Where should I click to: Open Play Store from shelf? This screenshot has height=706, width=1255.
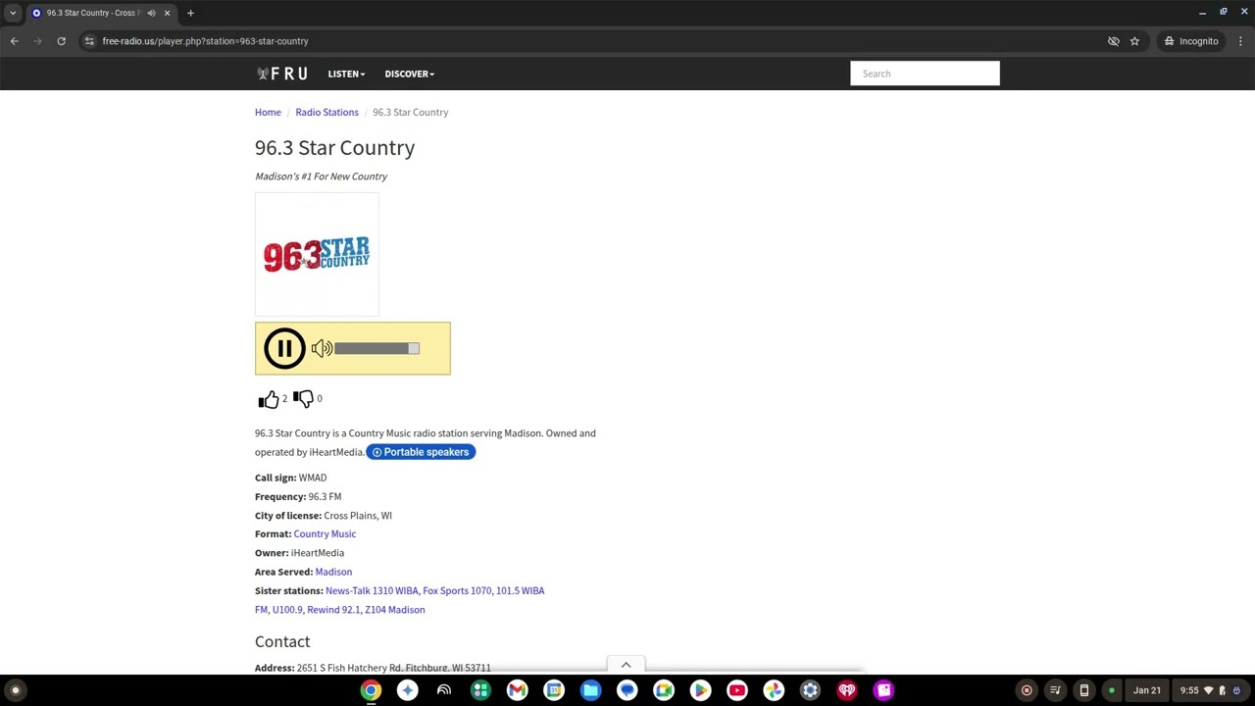point(700,690)
